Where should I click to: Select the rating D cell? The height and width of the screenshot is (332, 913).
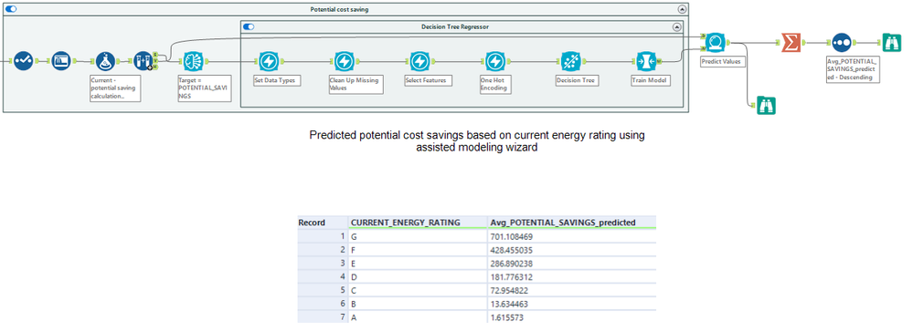tap(418, 276)
